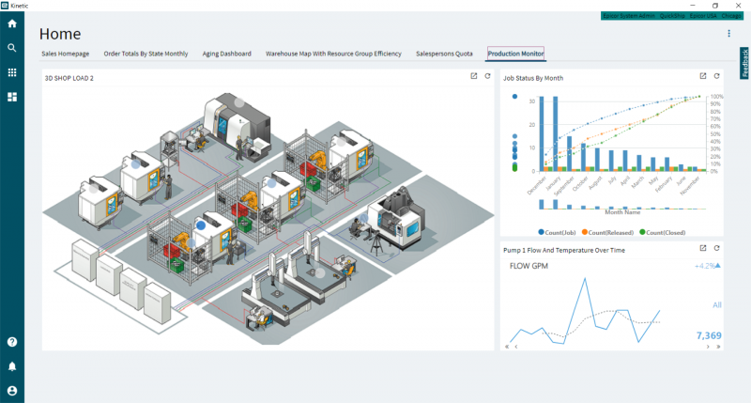Pop out the Job Status By Month widget
Screen dimensions: 751x403
703,76
